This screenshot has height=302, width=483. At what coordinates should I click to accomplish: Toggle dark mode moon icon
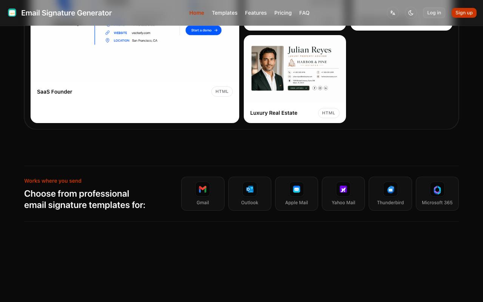[411, 13]
